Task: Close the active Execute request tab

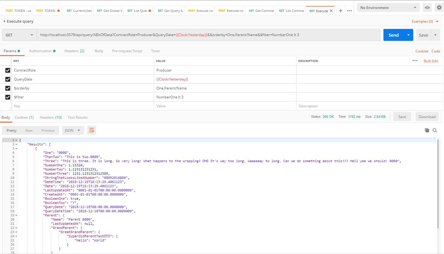Action: coord(331,11)
